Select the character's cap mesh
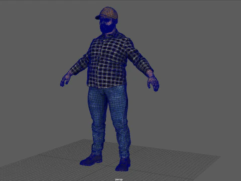241x181 pixels. pyautogui.click(x=107, y=13)
